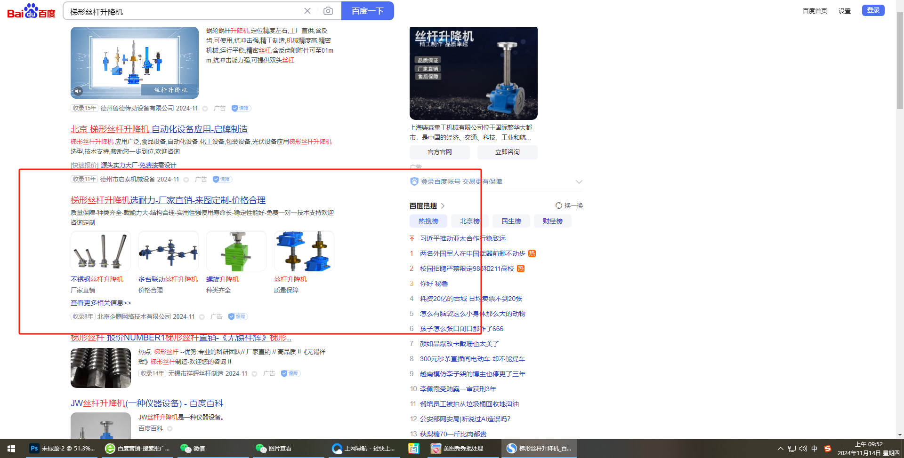904x458 pixels.
Task: Switch to the 热搜榜 tab
Action: [x=428, y=221]
